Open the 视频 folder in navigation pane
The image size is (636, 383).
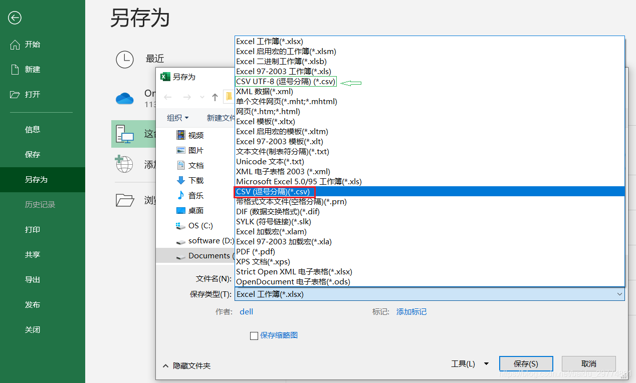190,135
